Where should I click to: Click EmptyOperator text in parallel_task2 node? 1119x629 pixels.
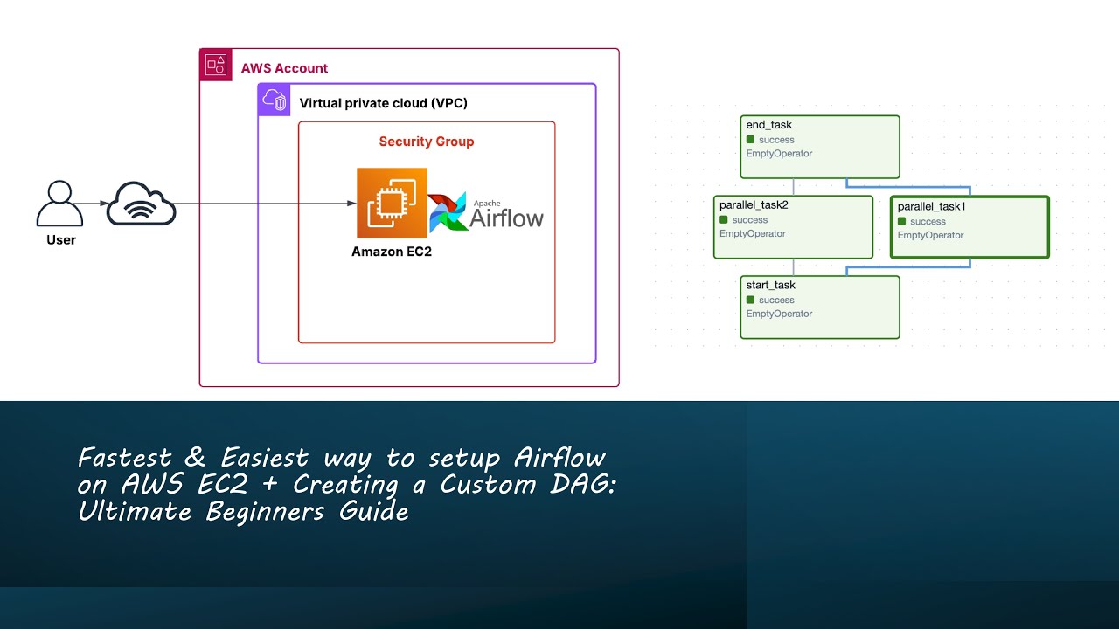click(x=753, y=234)
